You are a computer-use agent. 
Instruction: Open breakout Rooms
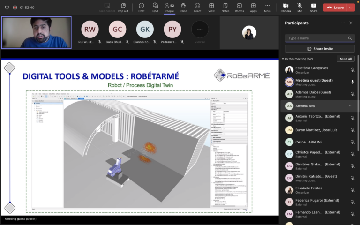[240, 7]
